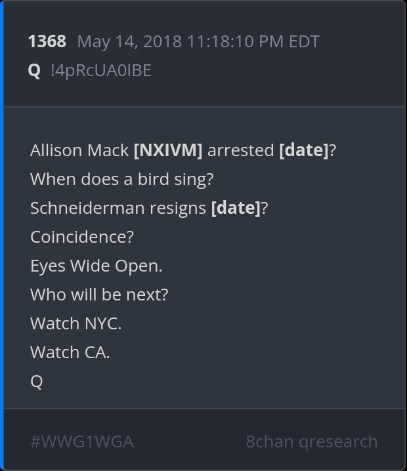Viewport: 407px width, 471px height.
Task: Click the tripcode !4pRcUA0lBE
Action: click(100, 70)
